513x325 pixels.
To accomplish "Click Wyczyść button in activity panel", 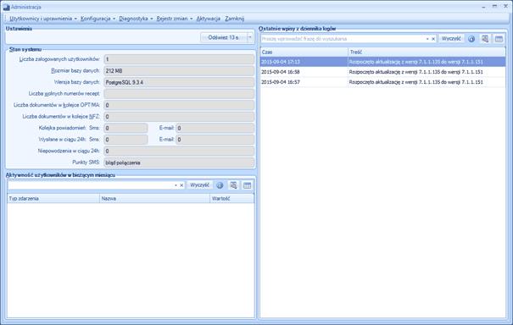I will (x=199, y=185).
